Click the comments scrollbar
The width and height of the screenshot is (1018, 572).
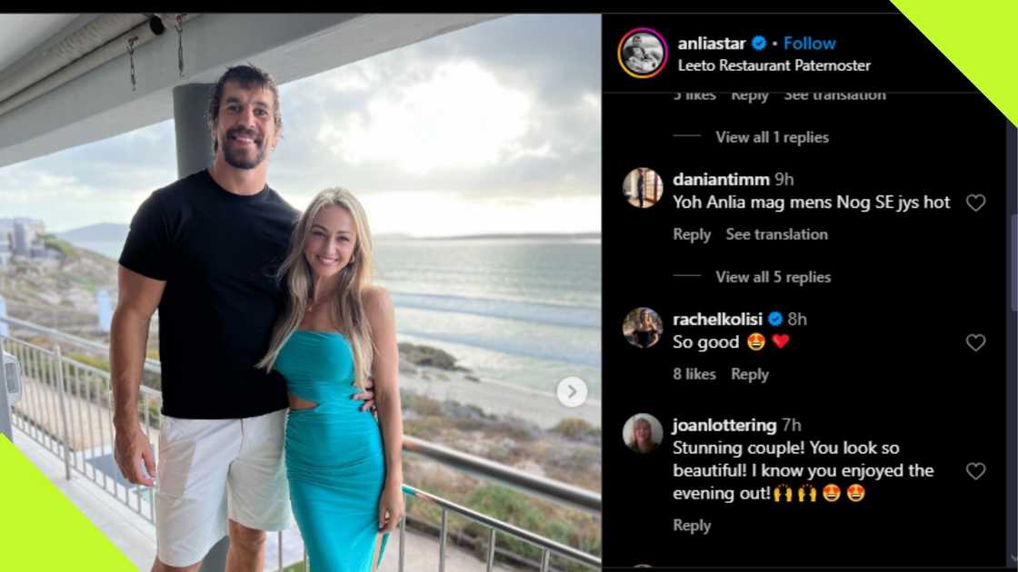pyautogui.click(x=1012, y=263)
